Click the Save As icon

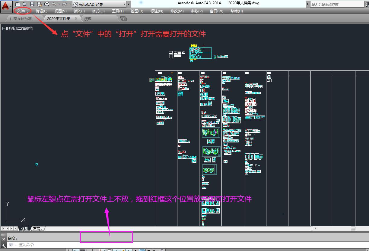[39, 4]
